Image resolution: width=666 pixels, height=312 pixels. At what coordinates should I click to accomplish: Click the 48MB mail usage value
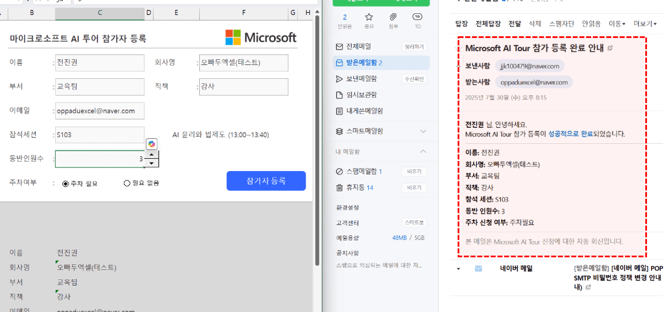point(399,238)
